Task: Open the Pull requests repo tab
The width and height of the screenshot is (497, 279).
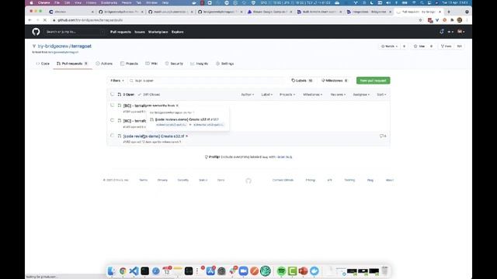Action: (x=72, y=64)
